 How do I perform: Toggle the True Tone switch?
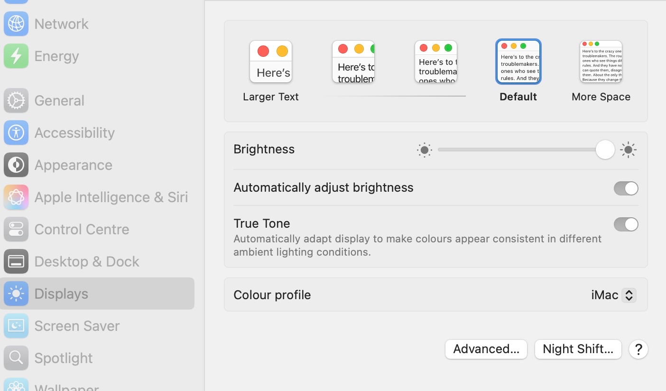coord(626,224)
